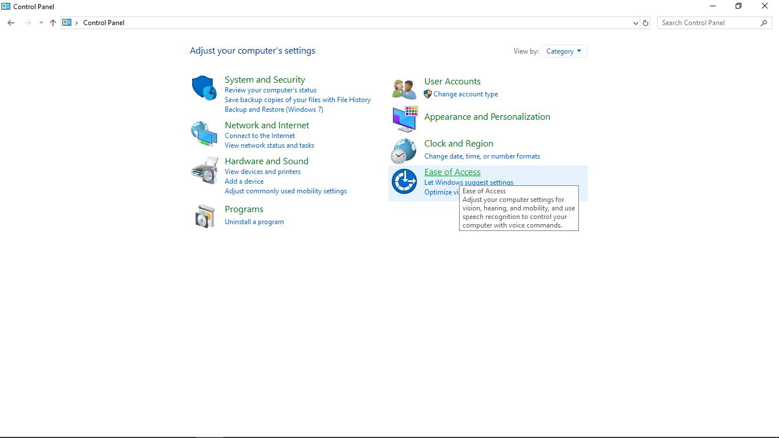Expand the address bar history dropdown
Screen dimensions: 779x438
pos(635,23)
